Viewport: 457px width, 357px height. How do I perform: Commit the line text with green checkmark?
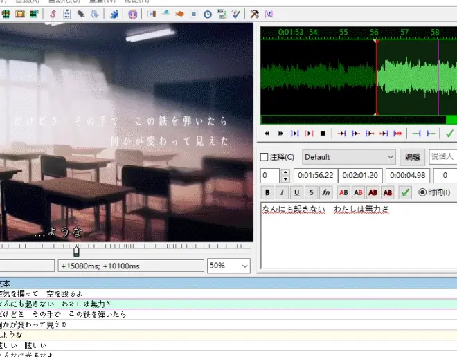point(405,192)
